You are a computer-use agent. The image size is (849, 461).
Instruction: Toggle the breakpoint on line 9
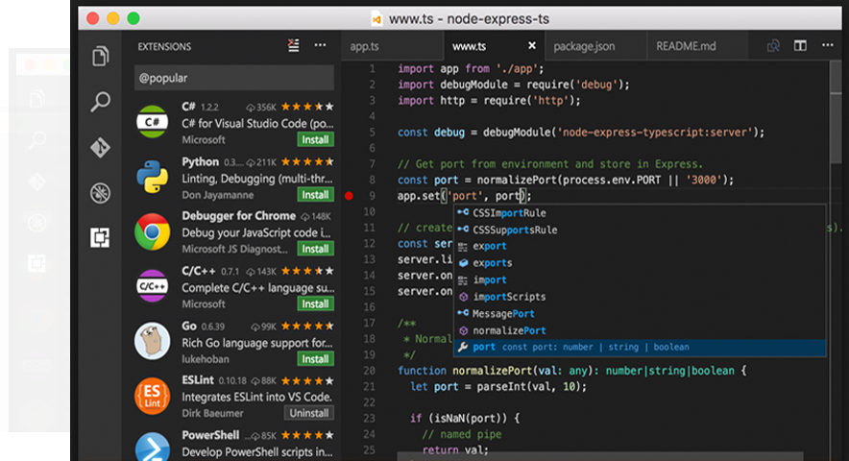pyautogui.click(x=349, y=196)
